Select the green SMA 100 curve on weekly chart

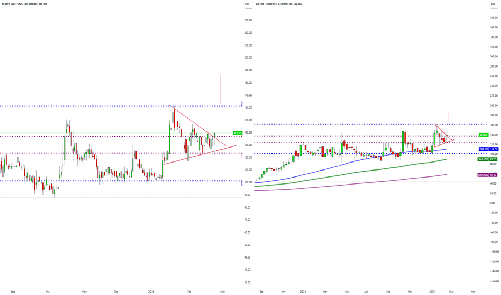click(x=352, y=173)
